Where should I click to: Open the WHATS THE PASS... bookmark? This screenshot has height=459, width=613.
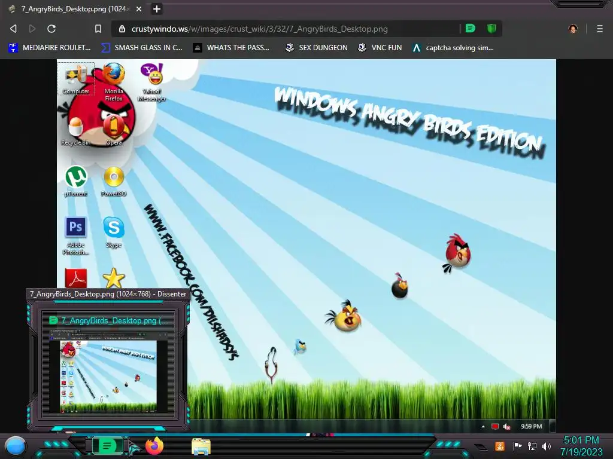[232, 48]
